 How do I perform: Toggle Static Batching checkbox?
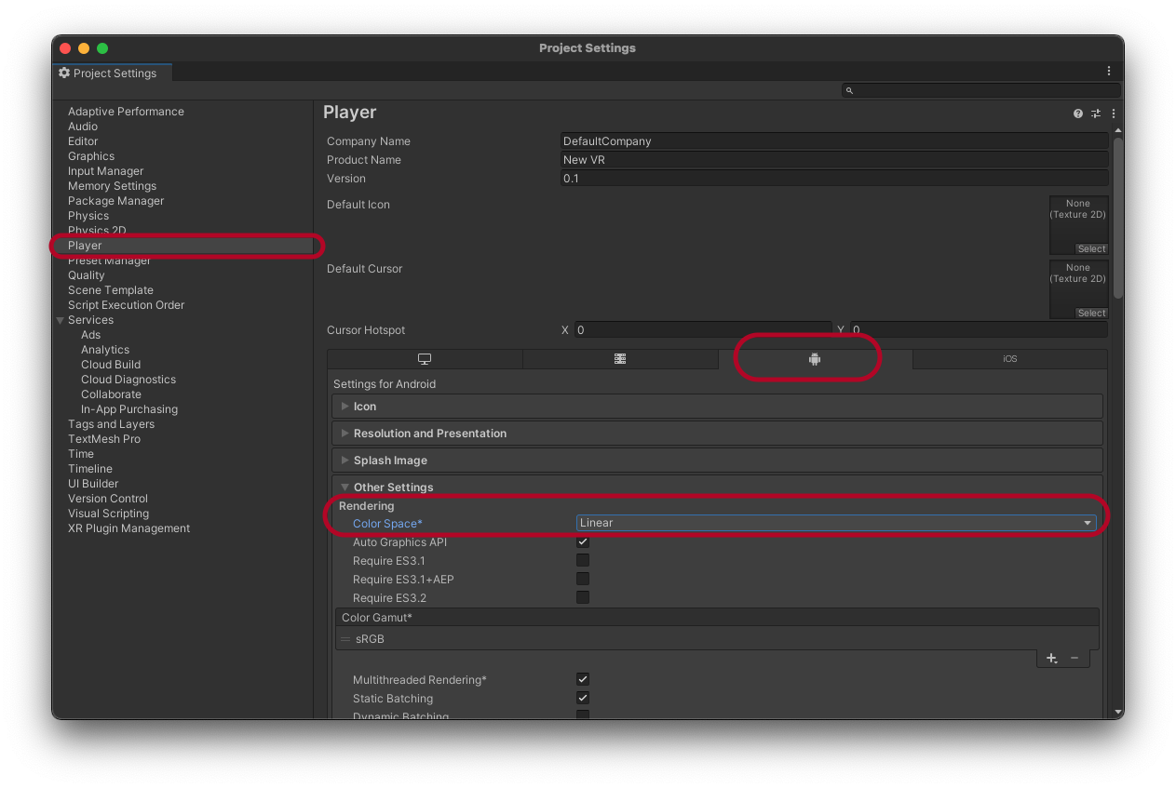click(x=583, y=699)
